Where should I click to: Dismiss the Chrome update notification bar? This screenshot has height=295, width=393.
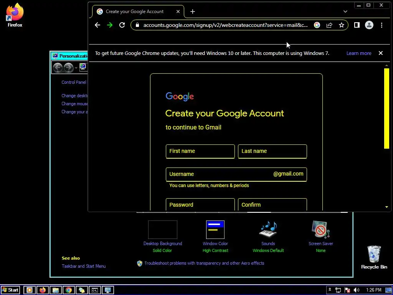coord(380,53)
